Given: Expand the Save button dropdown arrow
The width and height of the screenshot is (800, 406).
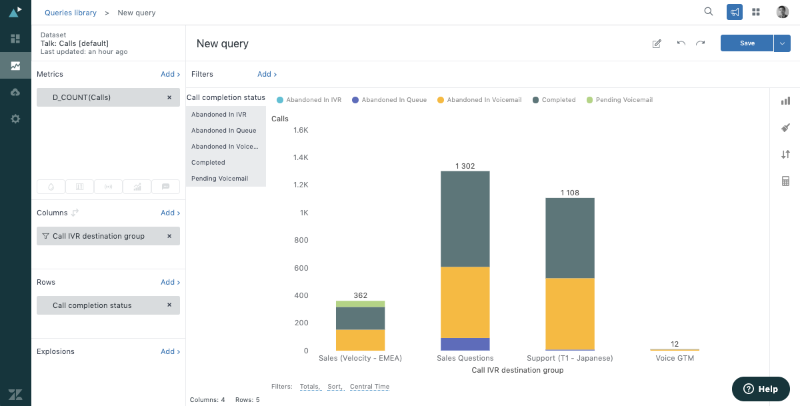Looking at the screenshot, I should tap(782, 43).
